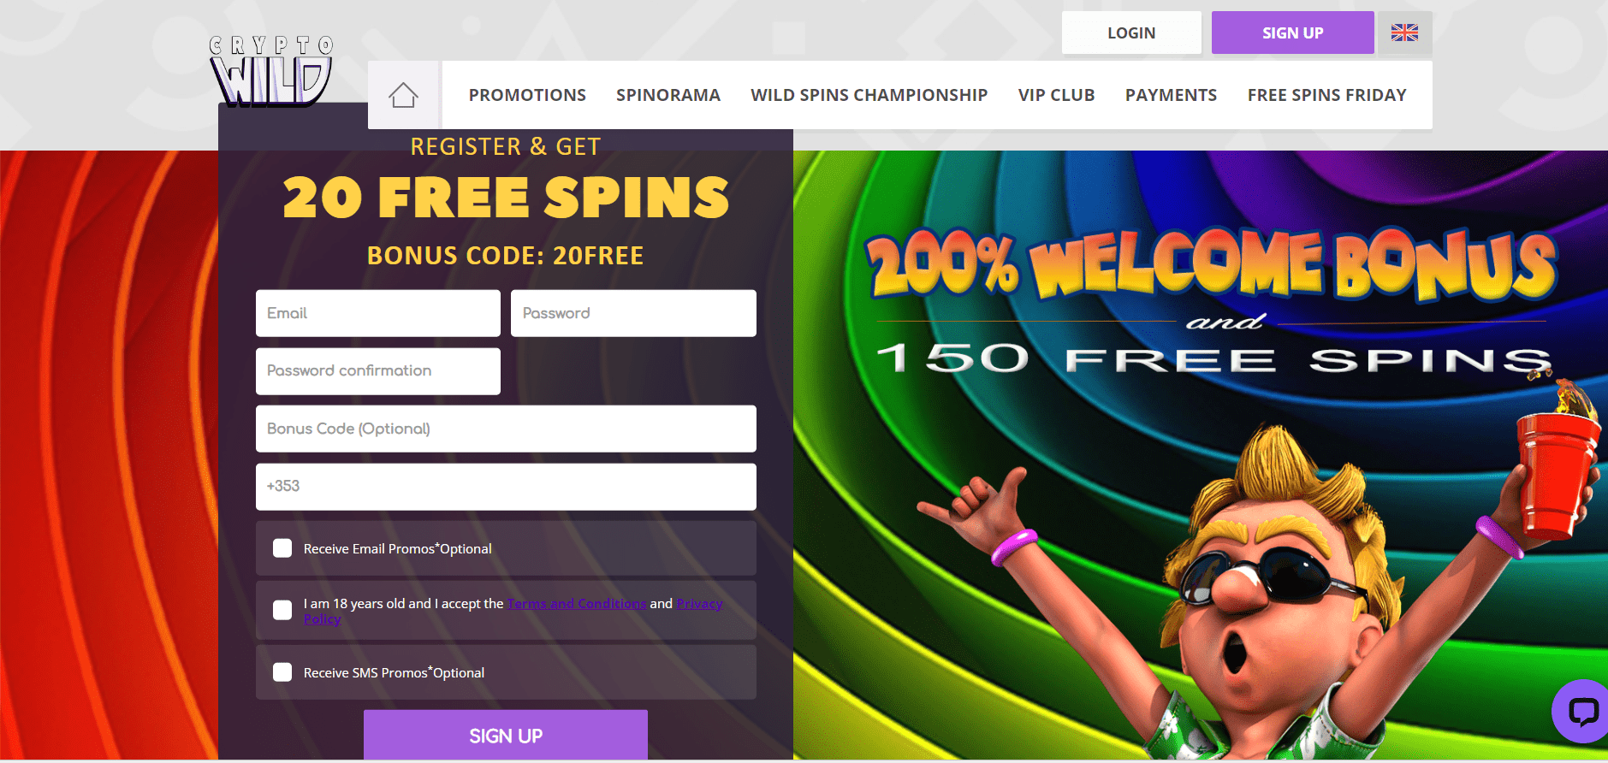Click the home icon in navigation bar
1608x763 pixels.
point(403,95)
